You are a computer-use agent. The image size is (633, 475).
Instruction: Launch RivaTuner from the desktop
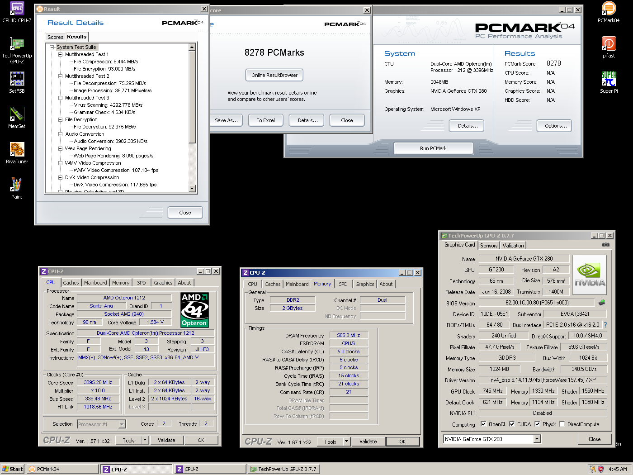(x=17, y=153)
